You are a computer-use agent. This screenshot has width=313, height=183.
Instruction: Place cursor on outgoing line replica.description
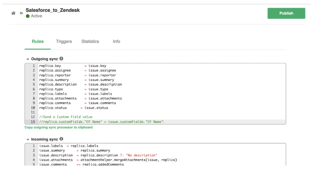[x=81, y=84]
